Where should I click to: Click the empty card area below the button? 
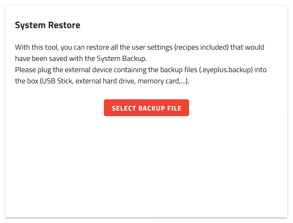(x=146, y=169)
